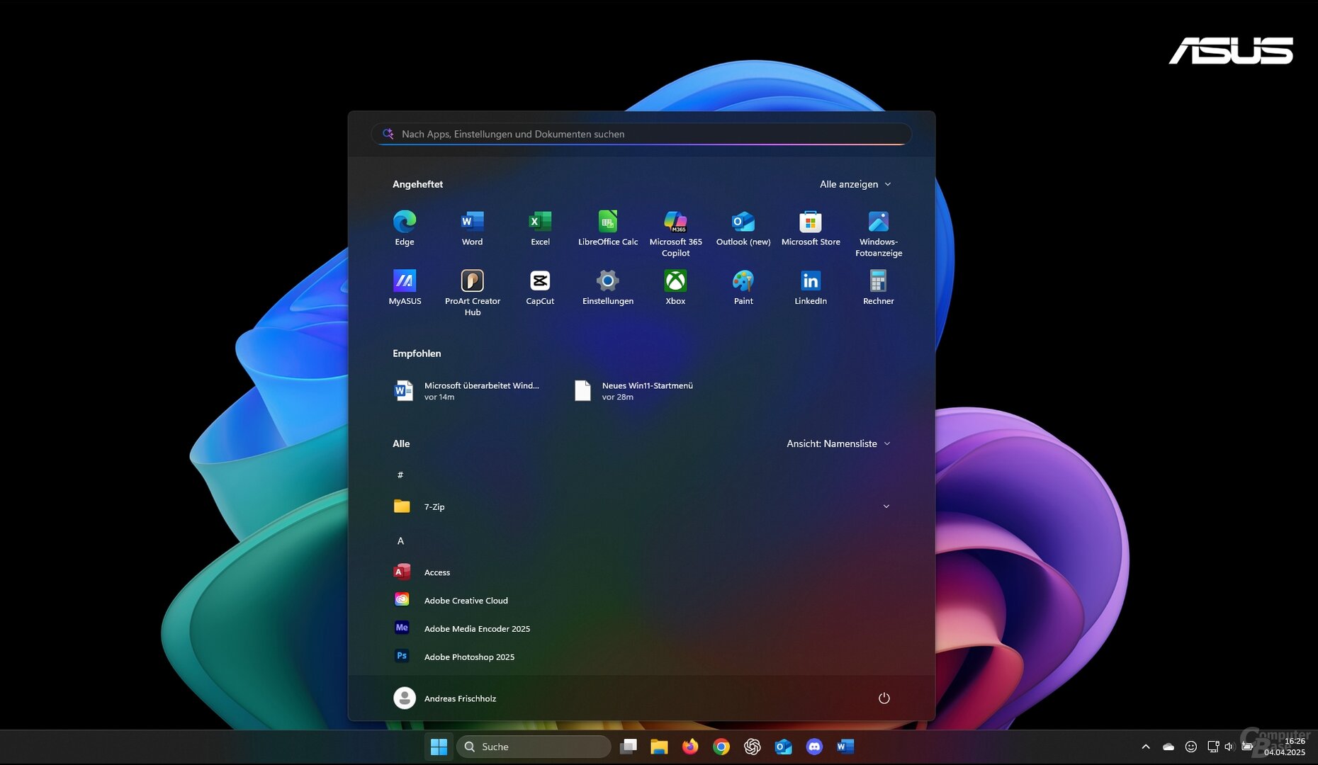Launch Adobe Media Encoder 2025

(x=642, y=629)
